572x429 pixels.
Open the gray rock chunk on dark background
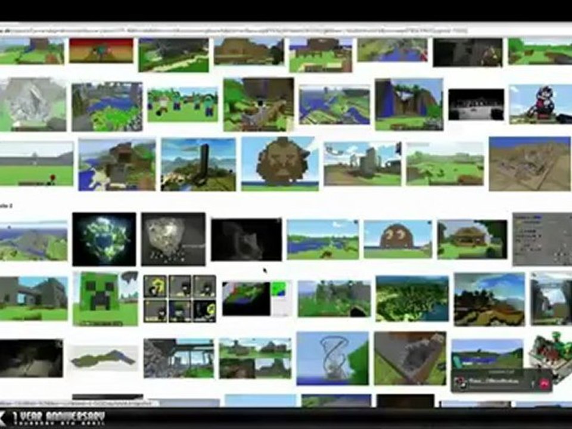click(173, 239)
